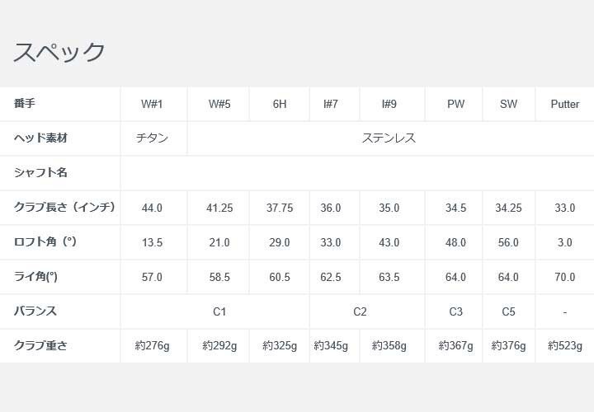Click the 約523g club weight cell

click(x=564, y=347)
